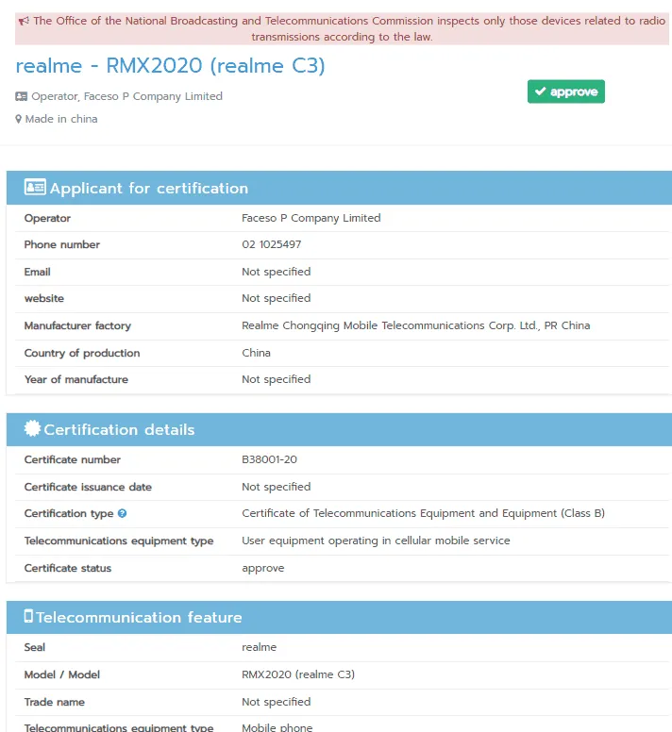This screenshot has height=732, width=672.
Task: Click the Seal value realme
Action: point(260,647)
